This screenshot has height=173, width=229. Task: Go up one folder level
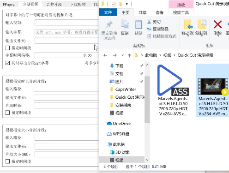pos(129,55)
